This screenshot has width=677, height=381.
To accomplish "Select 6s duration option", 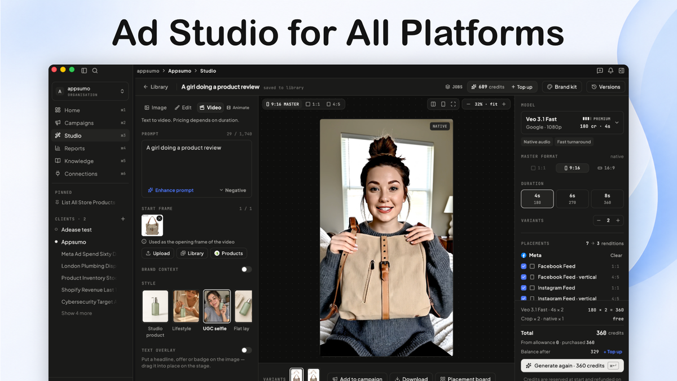I will (572, 199).
